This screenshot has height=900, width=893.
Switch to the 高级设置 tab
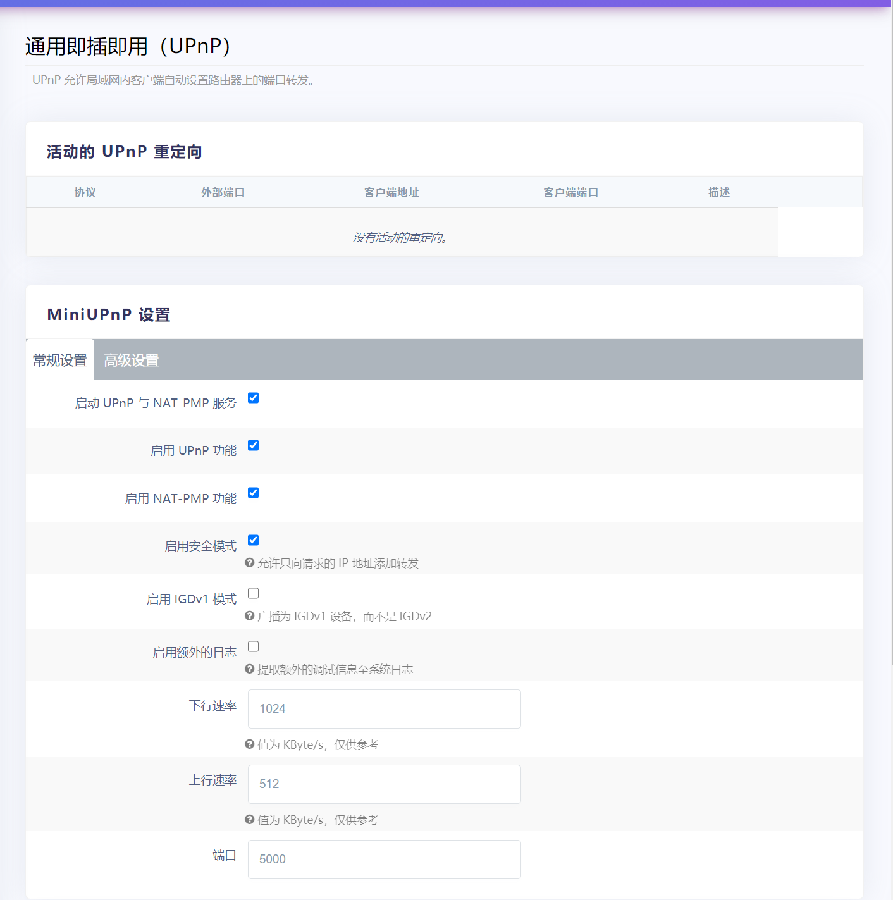131,360
